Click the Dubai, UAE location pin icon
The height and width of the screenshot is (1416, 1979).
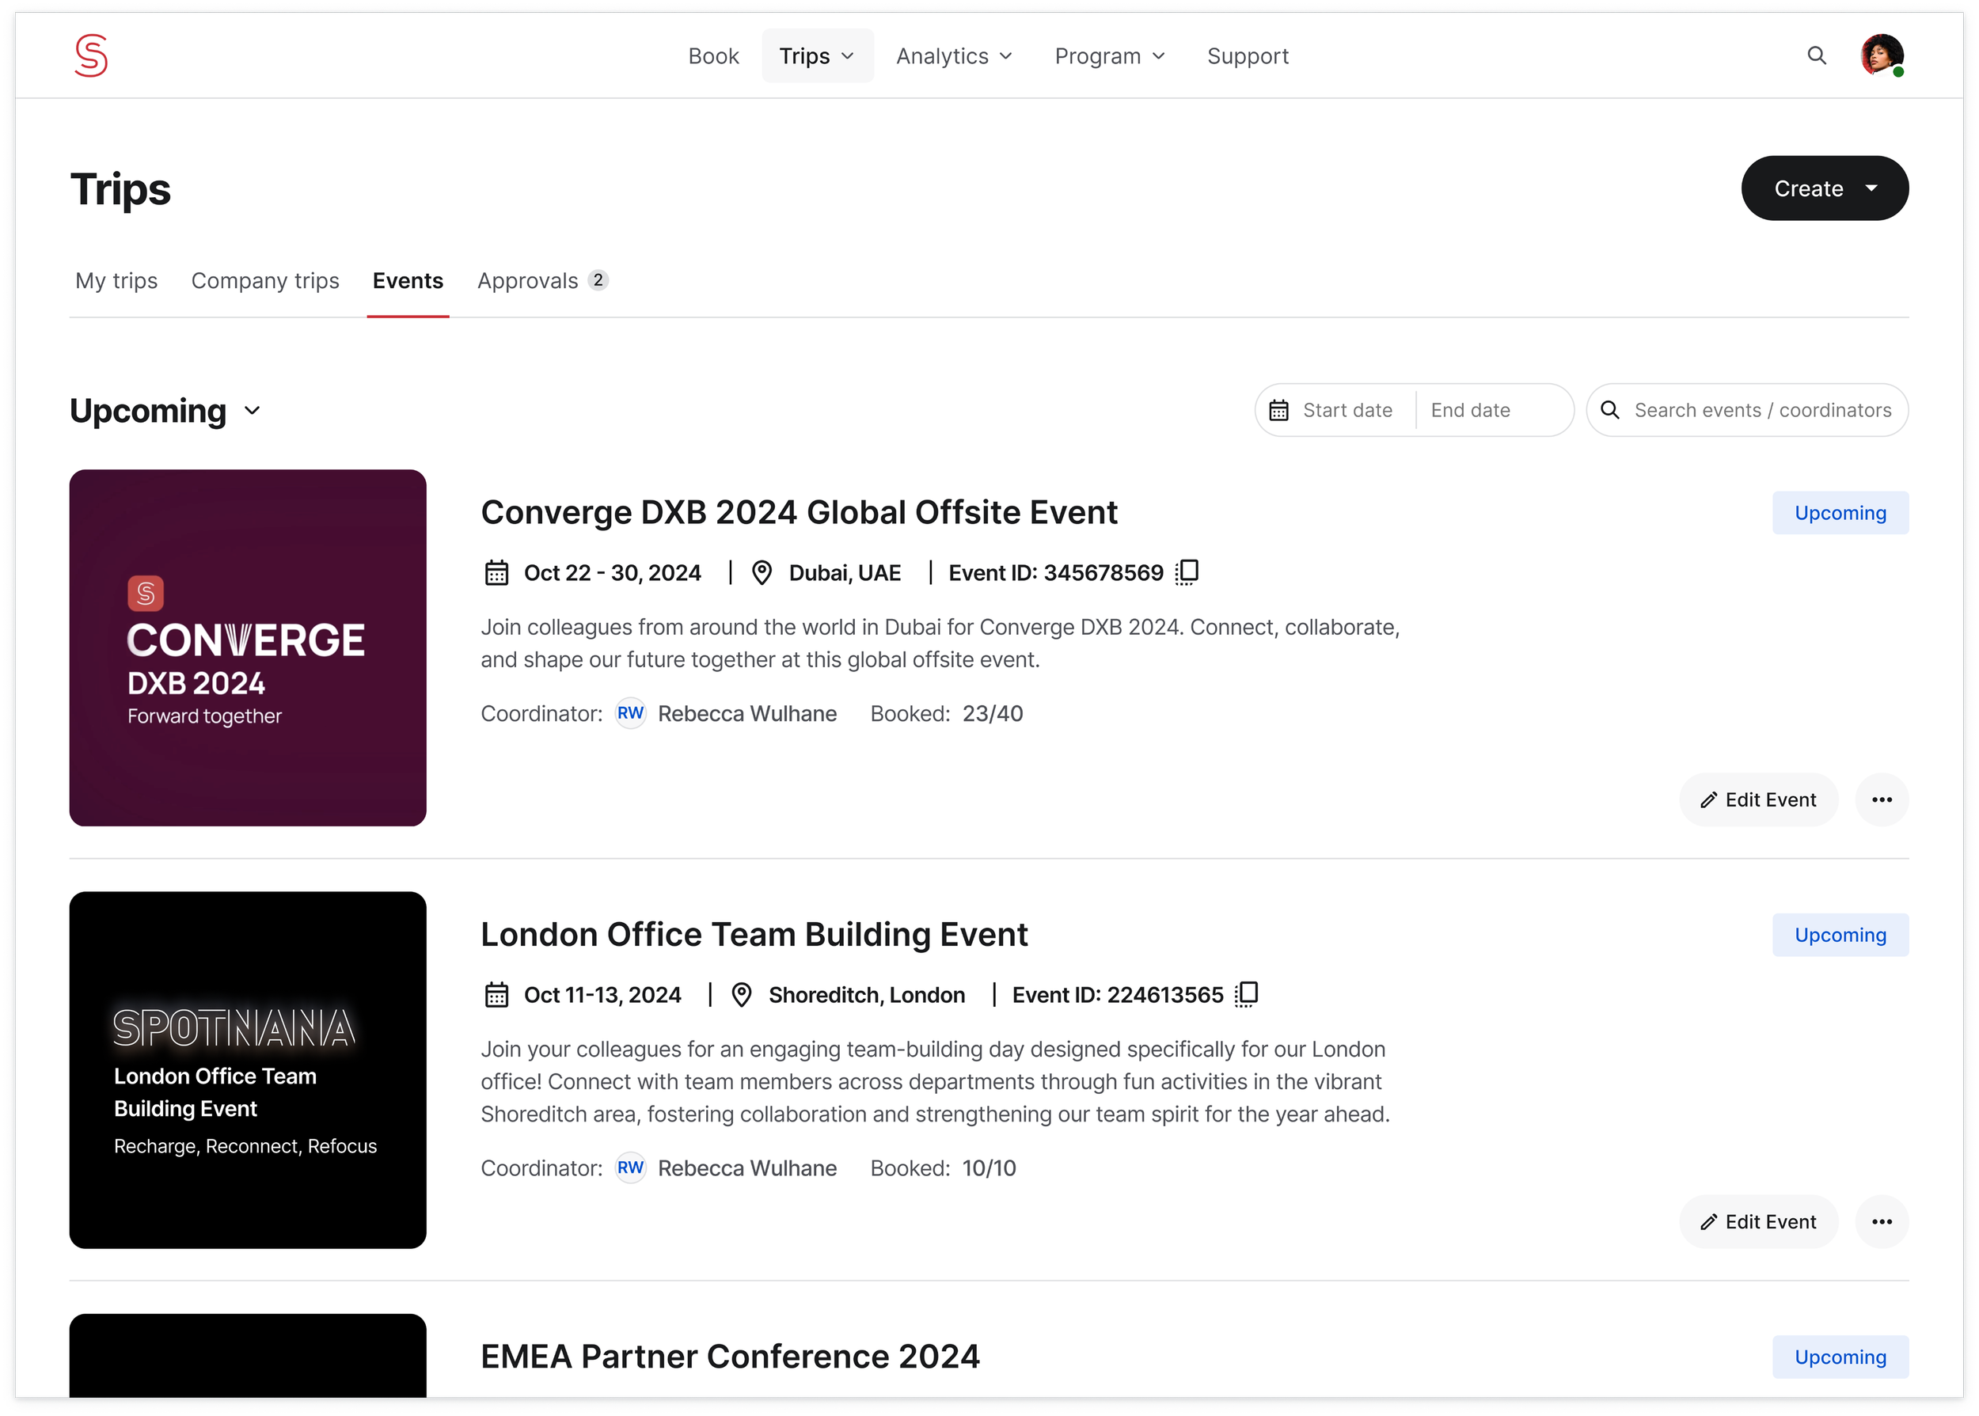pos(761,573)
